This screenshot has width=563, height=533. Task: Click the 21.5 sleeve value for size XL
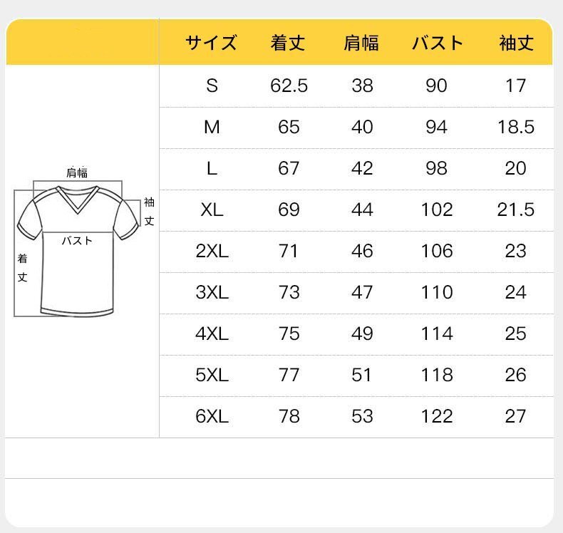pos(515,210)
